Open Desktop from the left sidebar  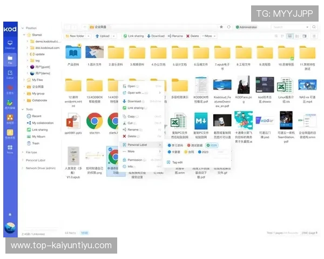pyautogui.click(x=10, y=44)
